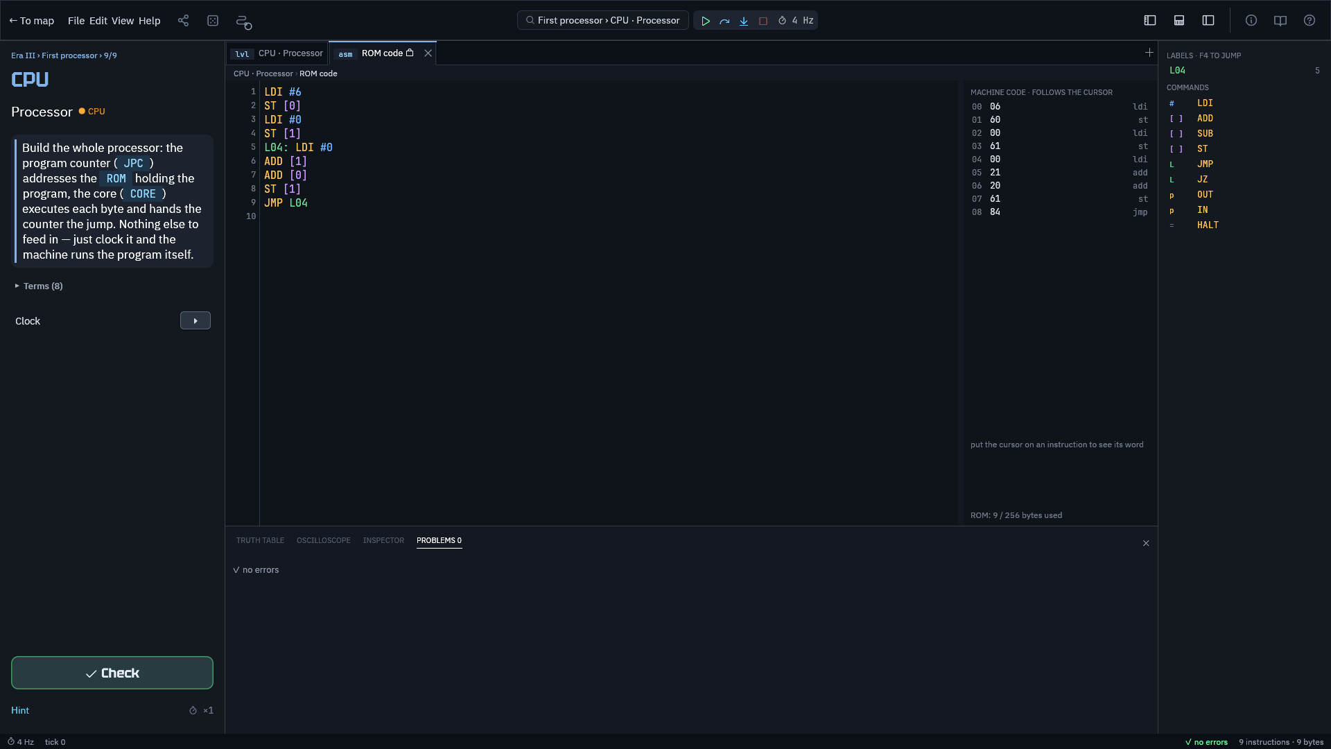Switch to the Oscilloscope tab

pyautogui.click(x=324, y=541)
